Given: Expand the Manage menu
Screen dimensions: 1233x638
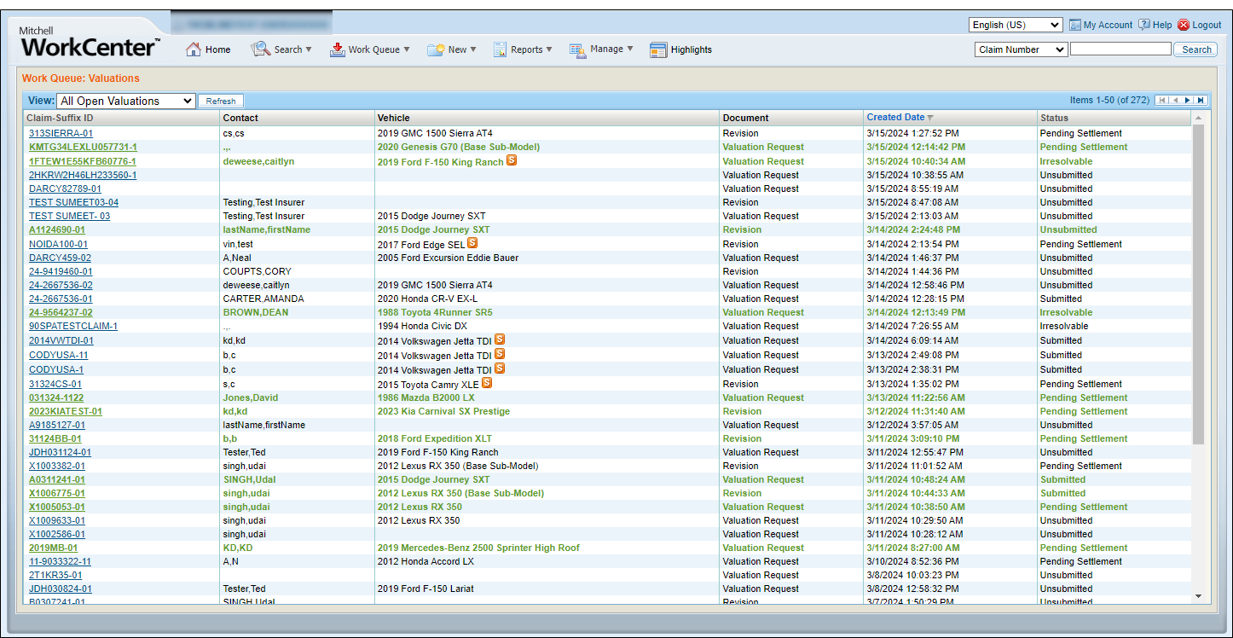Looking at the screenshot, I should click(x=601, y=49).
